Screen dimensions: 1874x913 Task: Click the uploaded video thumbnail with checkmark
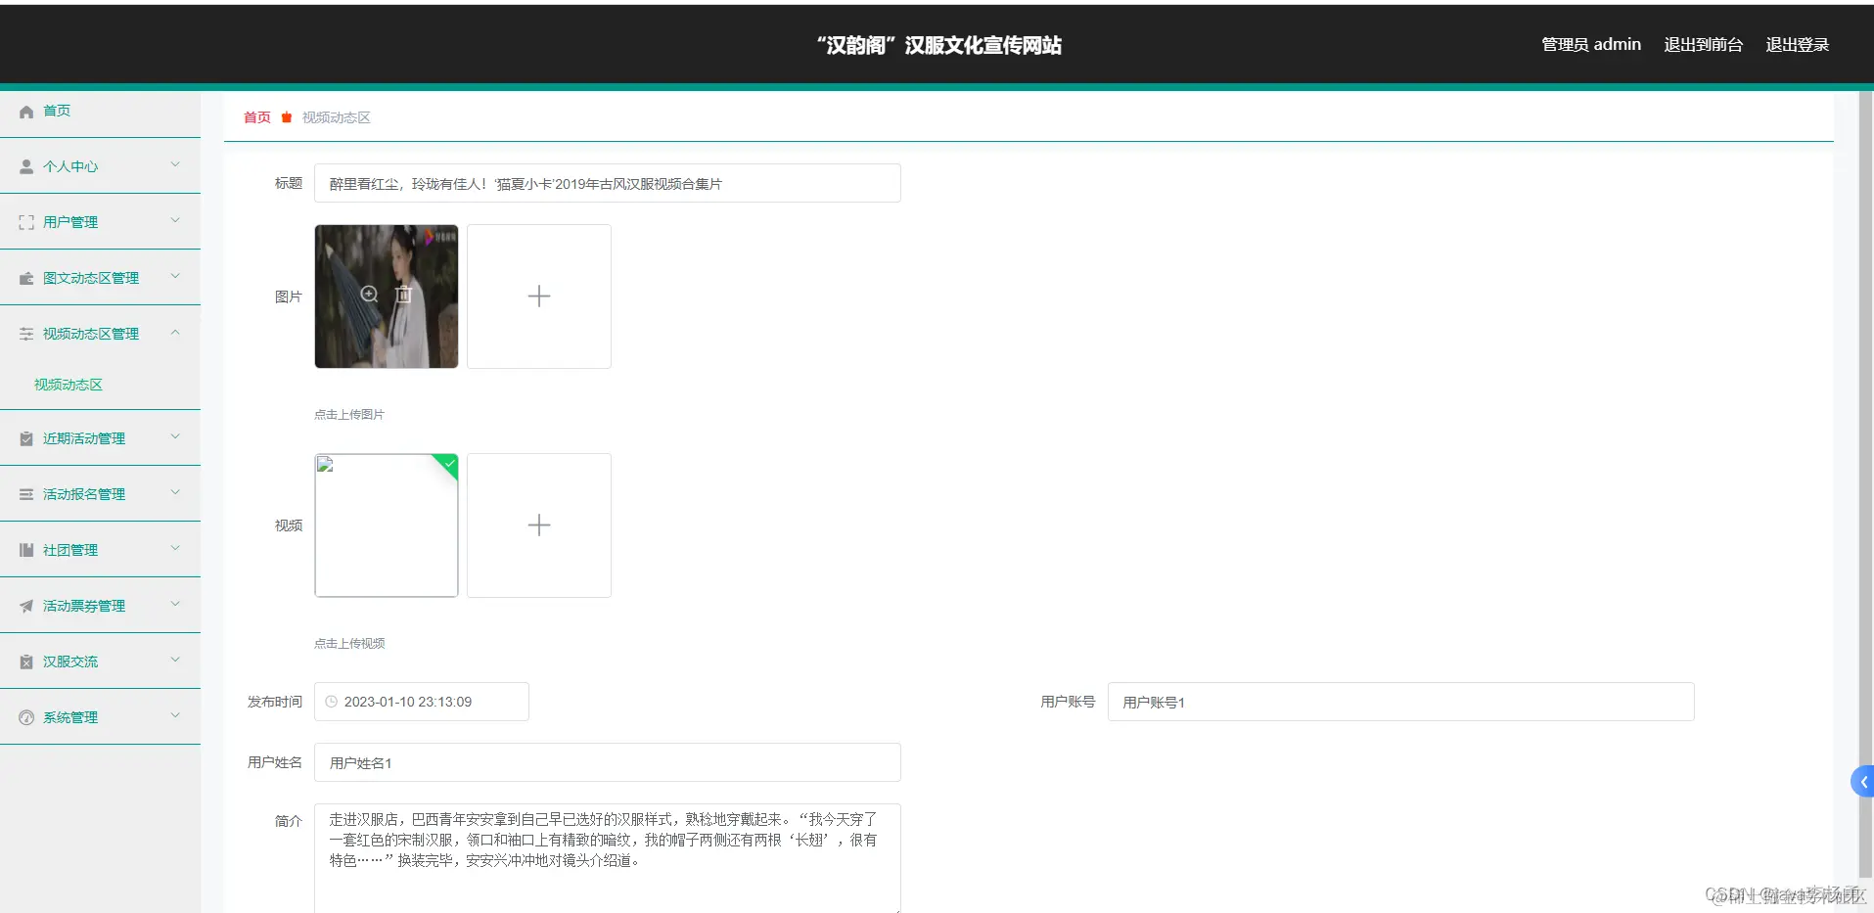click(x=387, y=525)
